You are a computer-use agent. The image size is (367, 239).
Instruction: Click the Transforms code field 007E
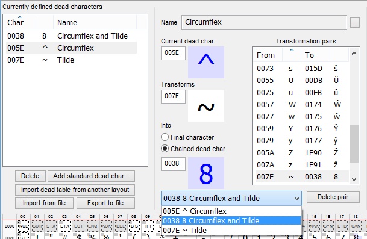[173, 96]
